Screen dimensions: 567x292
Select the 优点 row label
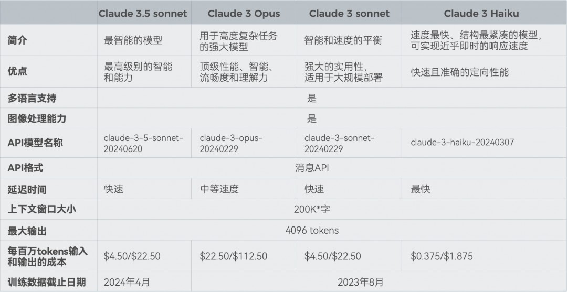coord(18,72)
